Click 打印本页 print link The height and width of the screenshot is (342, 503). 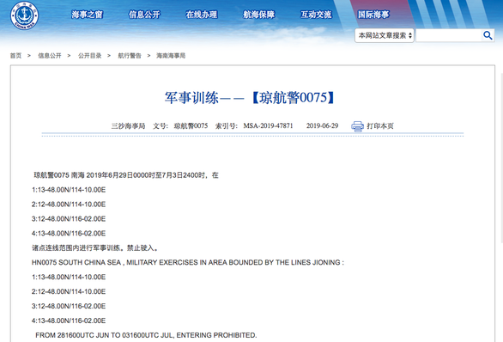coord(380,125)
